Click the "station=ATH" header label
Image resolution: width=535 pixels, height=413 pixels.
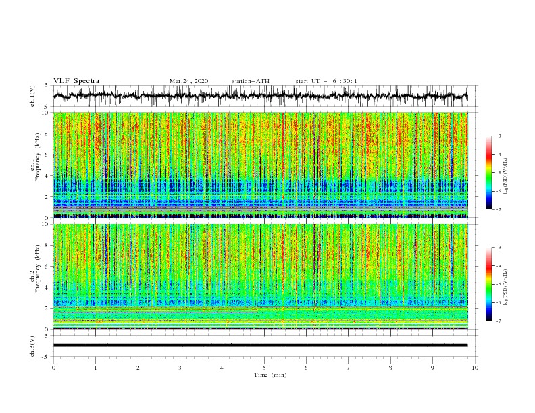(251, 81)
